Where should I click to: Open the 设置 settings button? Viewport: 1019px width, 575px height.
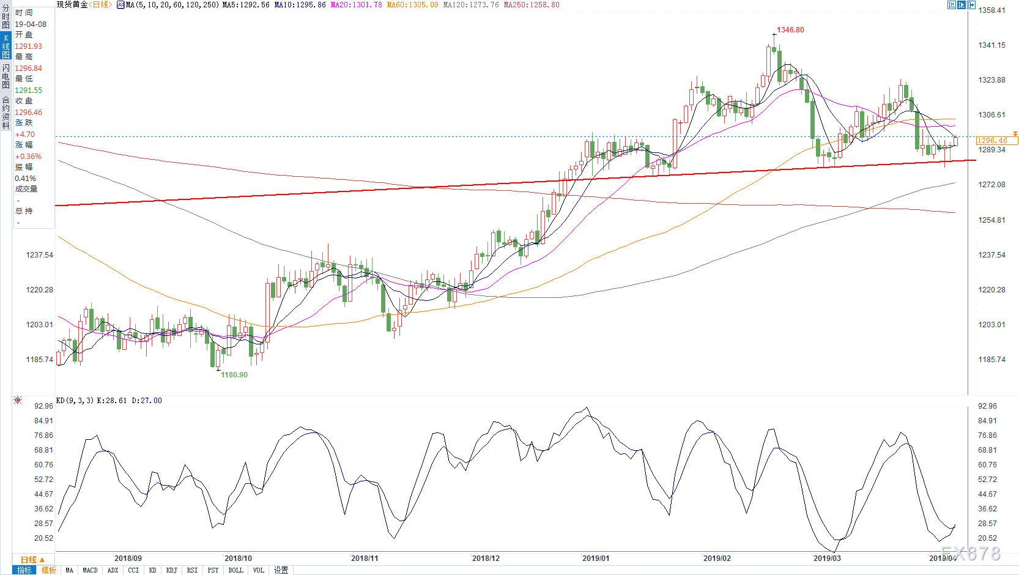[x=281, y=570]
